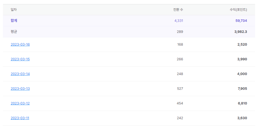Open the 2023-03-11 date link

coord(20,118)
